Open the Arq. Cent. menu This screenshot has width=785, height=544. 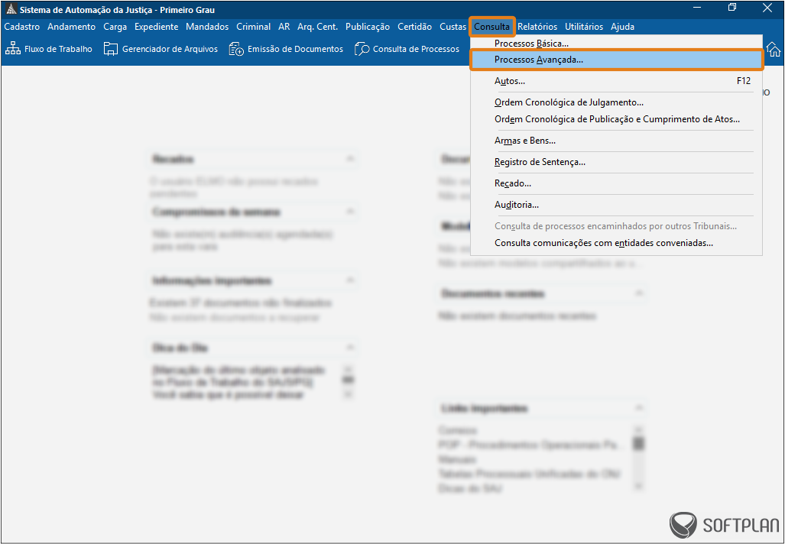pyautogui.click(x=317, y=27)
